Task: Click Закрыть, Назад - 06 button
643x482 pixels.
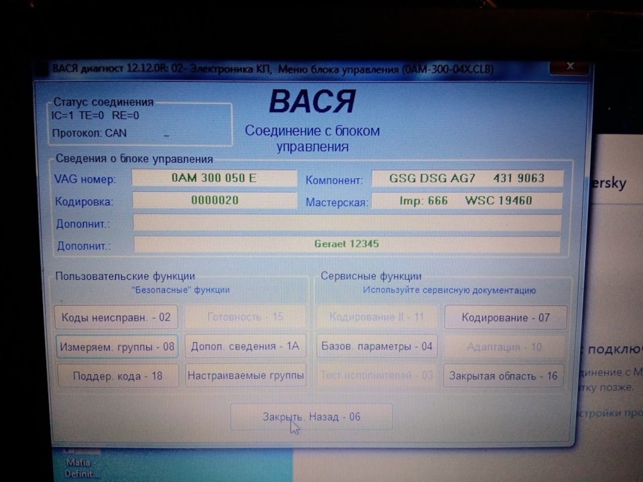Action: click(x=311, y=417)
